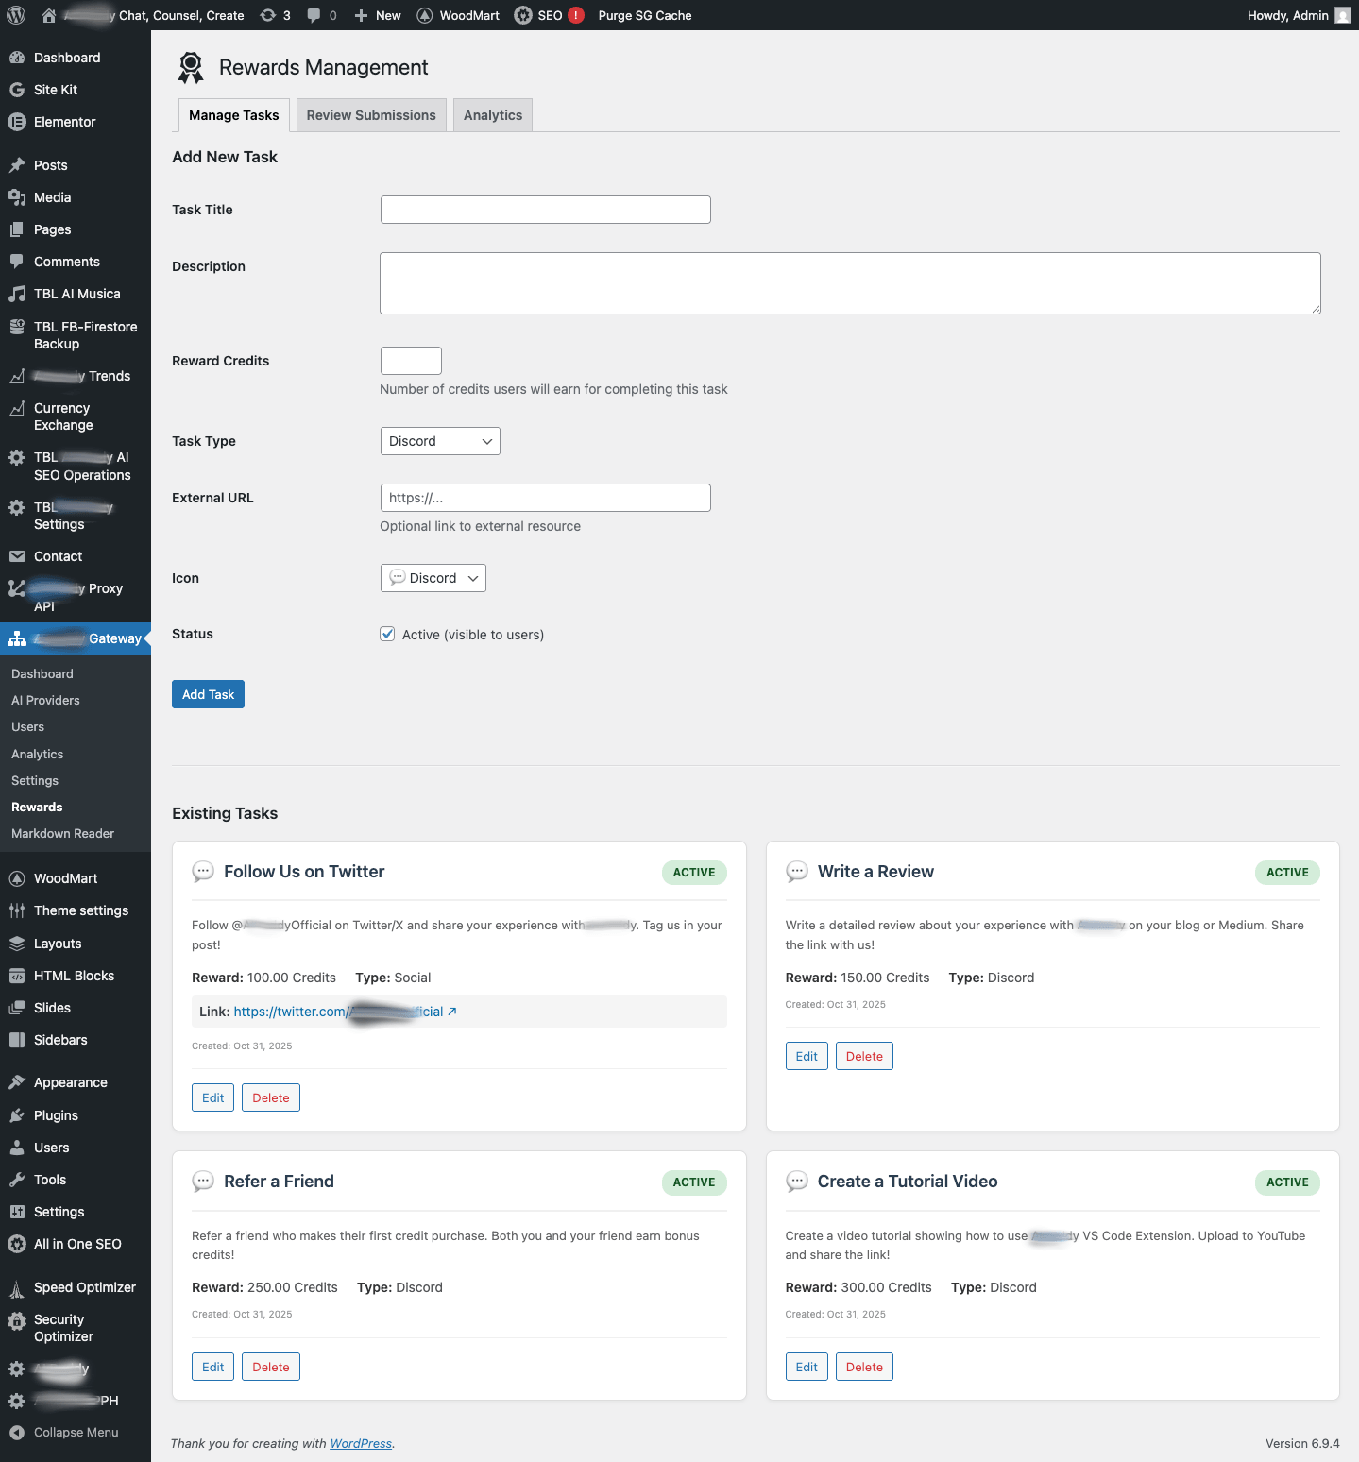Viewport: 1359px width, 1462px height.
Task: Uncheck the Active status checkbox
Action: [387, 635]
